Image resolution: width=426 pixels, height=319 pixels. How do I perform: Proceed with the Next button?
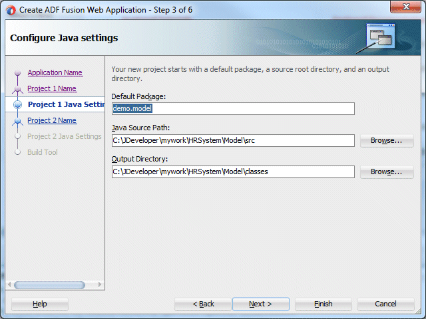[260, 304]
